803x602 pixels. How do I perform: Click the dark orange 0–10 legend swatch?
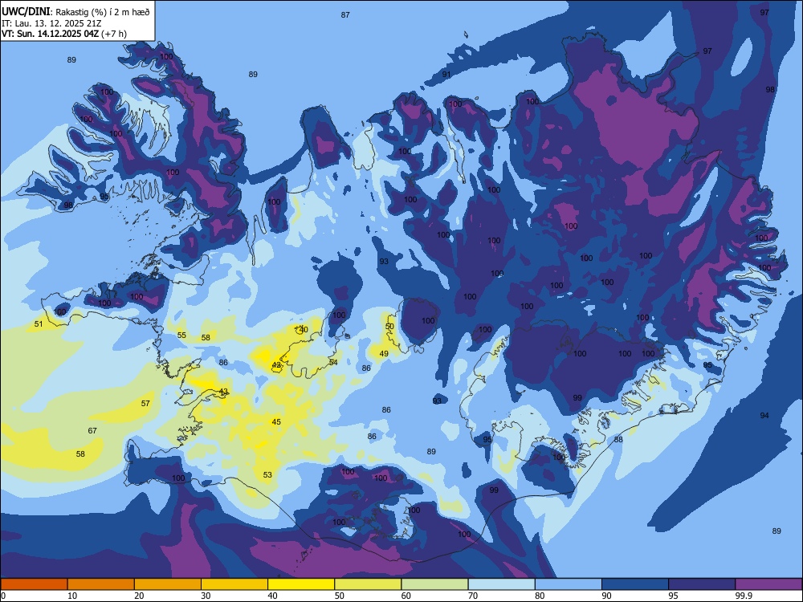click(34, 584)
